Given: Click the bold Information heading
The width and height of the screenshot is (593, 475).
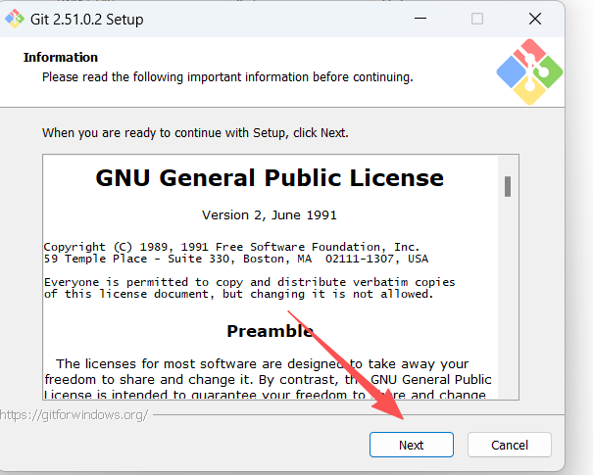Looking at the screenshot, I should tap(61, 58).
